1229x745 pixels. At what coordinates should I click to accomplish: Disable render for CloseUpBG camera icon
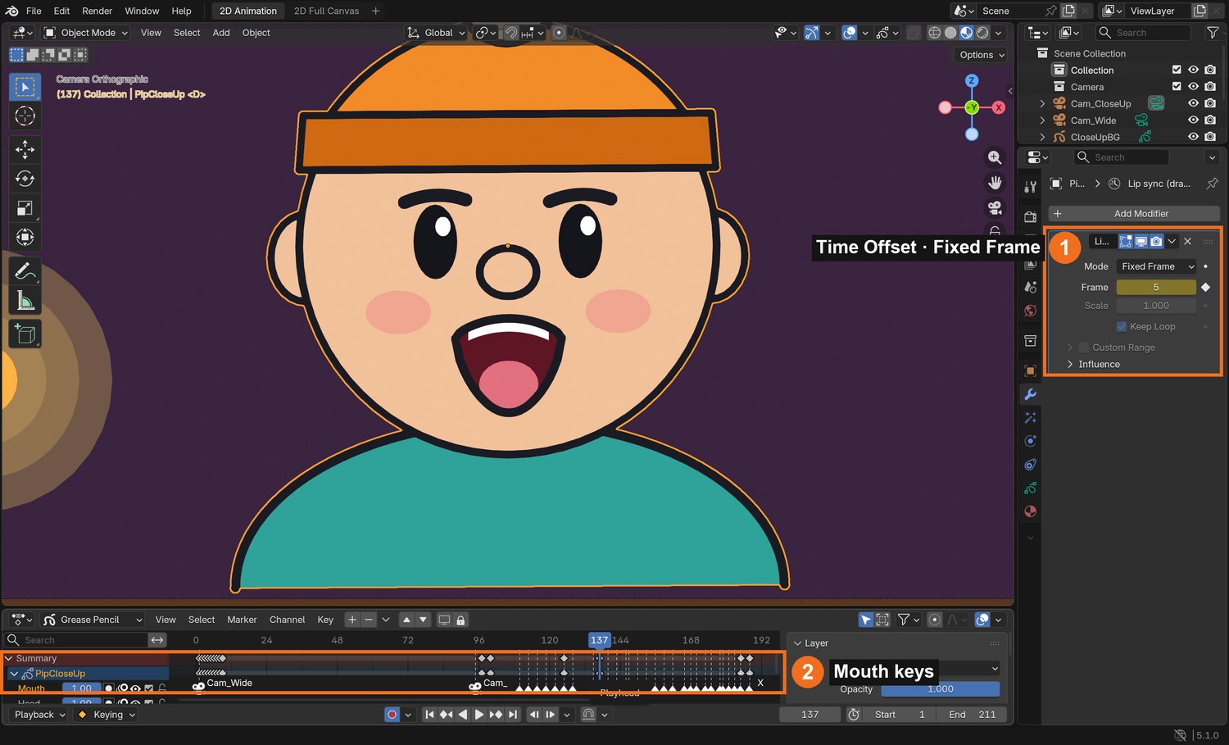[x=1210, y=137]
